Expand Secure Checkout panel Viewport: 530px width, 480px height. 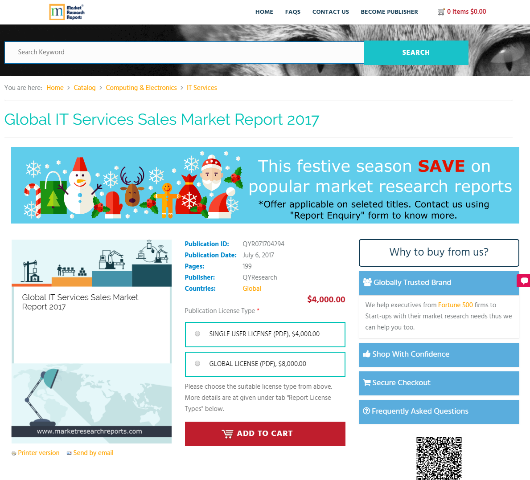439,383
